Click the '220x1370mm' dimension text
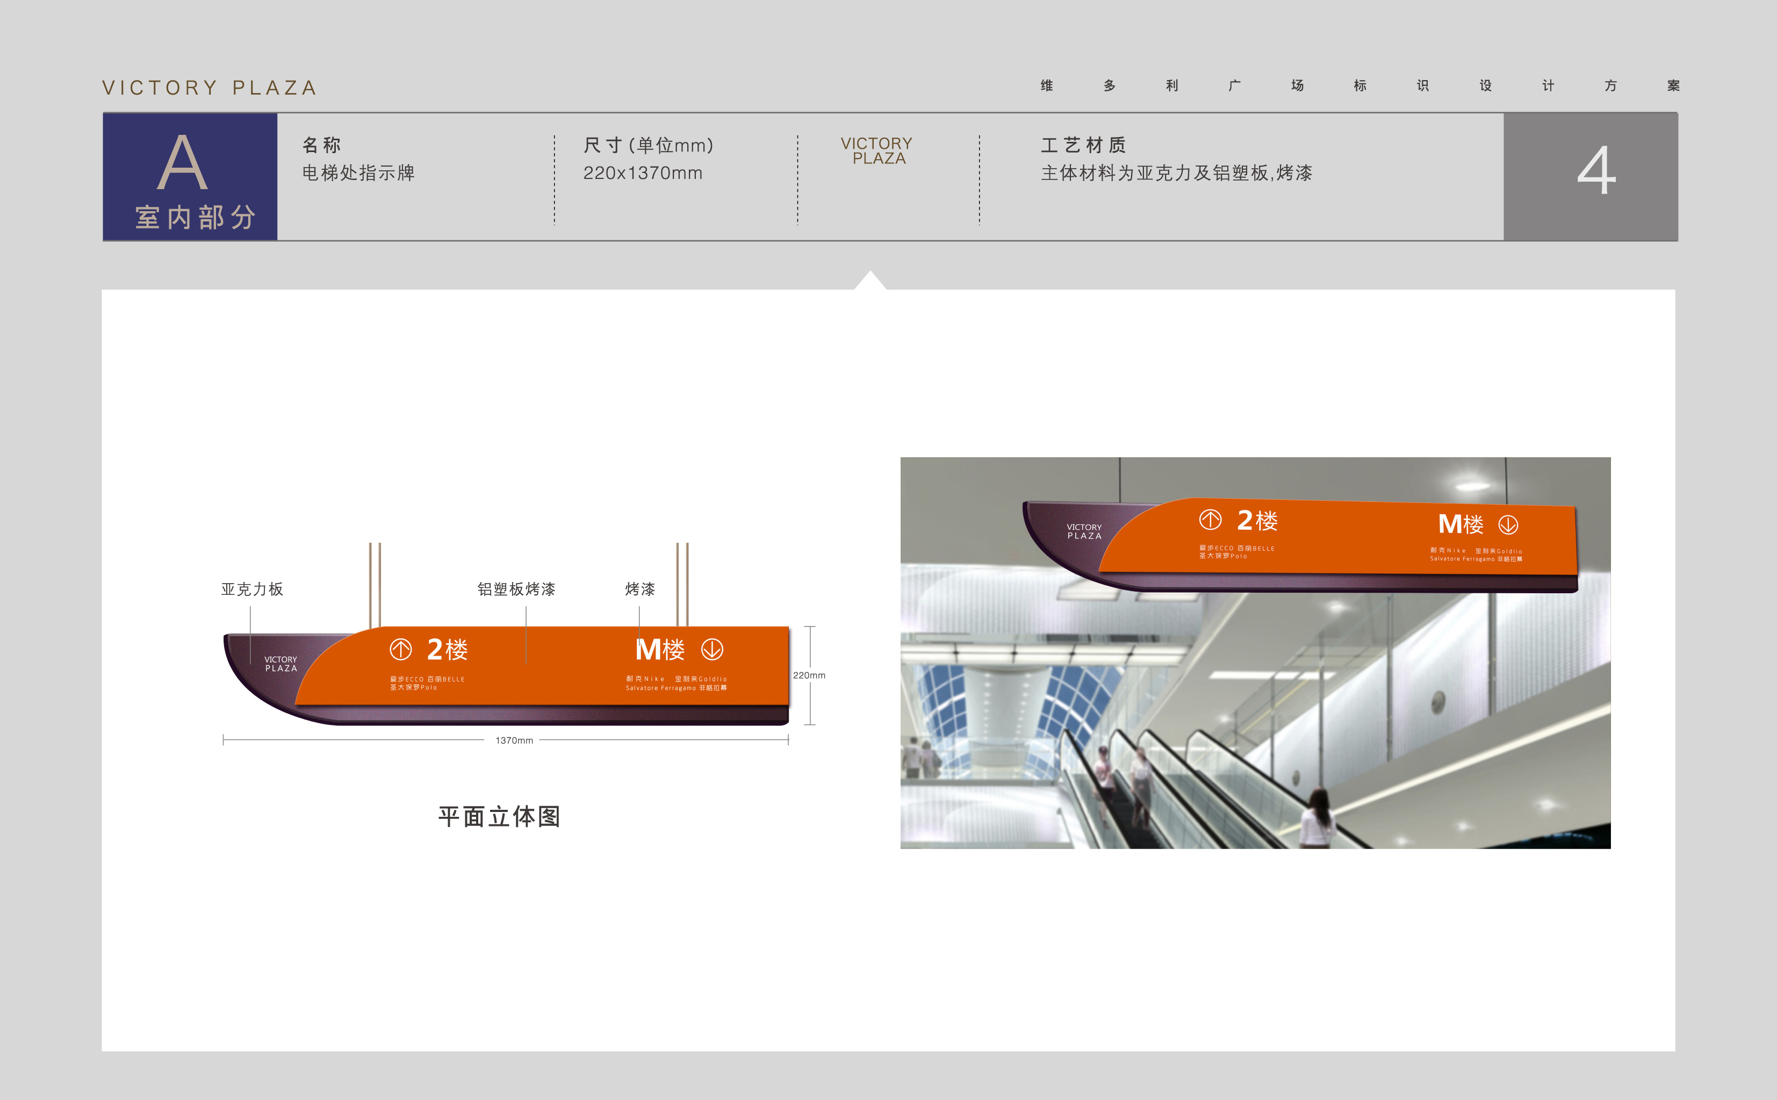Image resolution: width=1777 pixels, height=1100 pixels. coord(643,173)
